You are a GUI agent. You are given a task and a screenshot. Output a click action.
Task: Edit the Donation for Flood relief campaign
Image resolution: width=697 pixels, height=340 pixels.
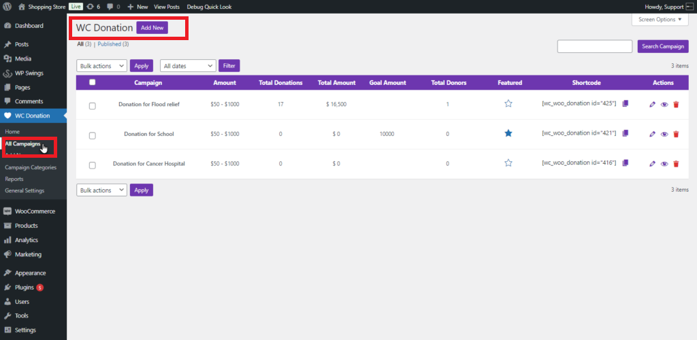coord(653,104)
